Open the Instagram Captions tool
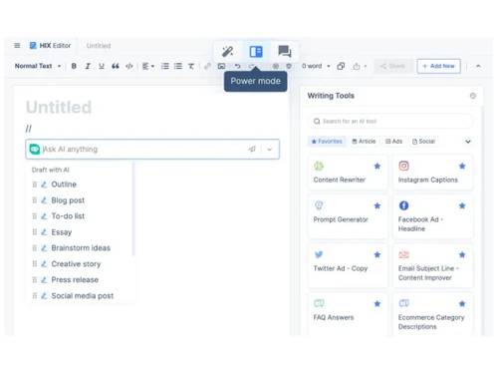This screenshot has width=498, height=374. pyautogui.click(x=433, y=173)
